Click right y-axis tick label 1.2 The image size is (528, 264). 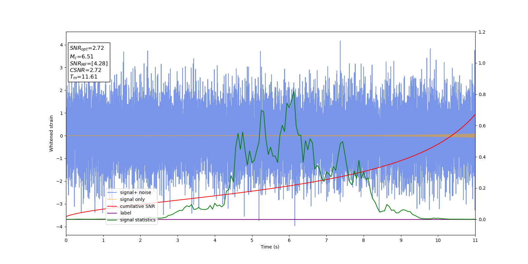(482, 32)
